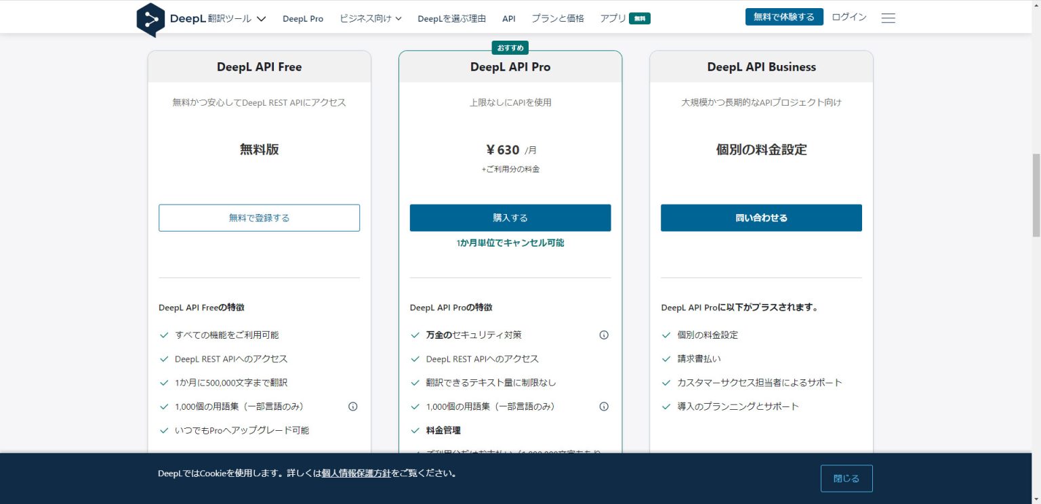
Task: Click the DeepL logo icon
Action: (151, 19)
